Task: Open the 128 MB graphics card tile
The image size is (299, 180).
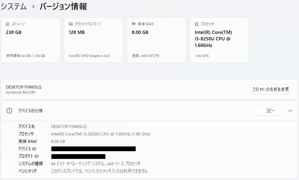Action: click(x=93, y=40)
